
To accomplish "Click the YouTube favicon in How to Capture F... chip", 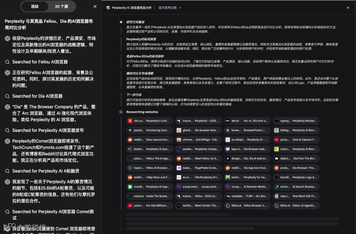I will click(276, 140).
